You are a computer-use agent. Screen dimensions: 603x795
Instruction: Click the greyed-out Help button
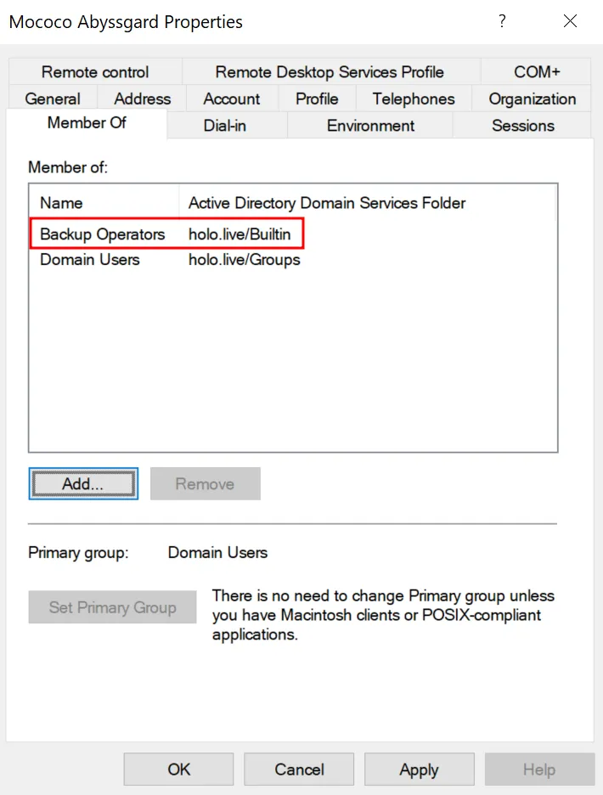[x=539, y=770]
